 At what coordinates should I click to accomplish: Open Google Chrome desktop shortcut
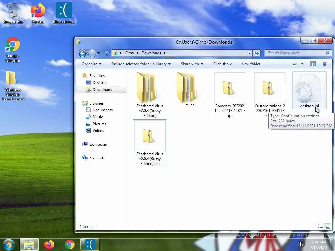13,50
